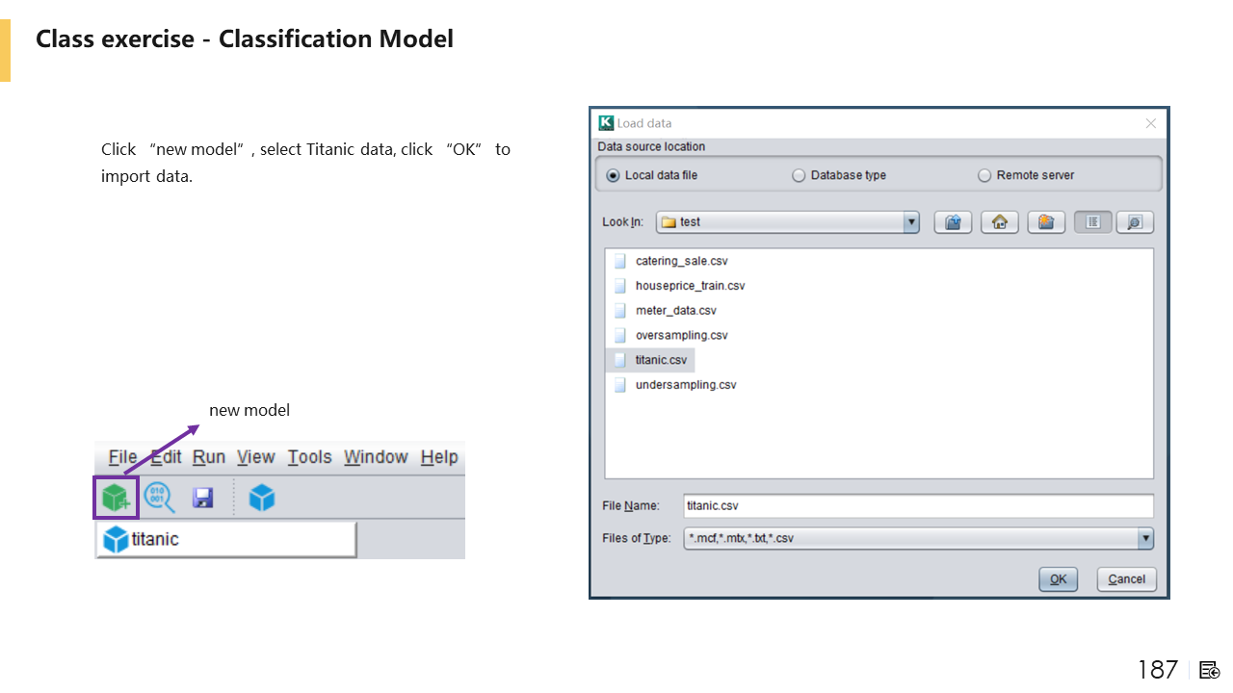The image size is (1233, 693).
Task: Click the binary data magnifier icon
Action: (x=159, y=498)
